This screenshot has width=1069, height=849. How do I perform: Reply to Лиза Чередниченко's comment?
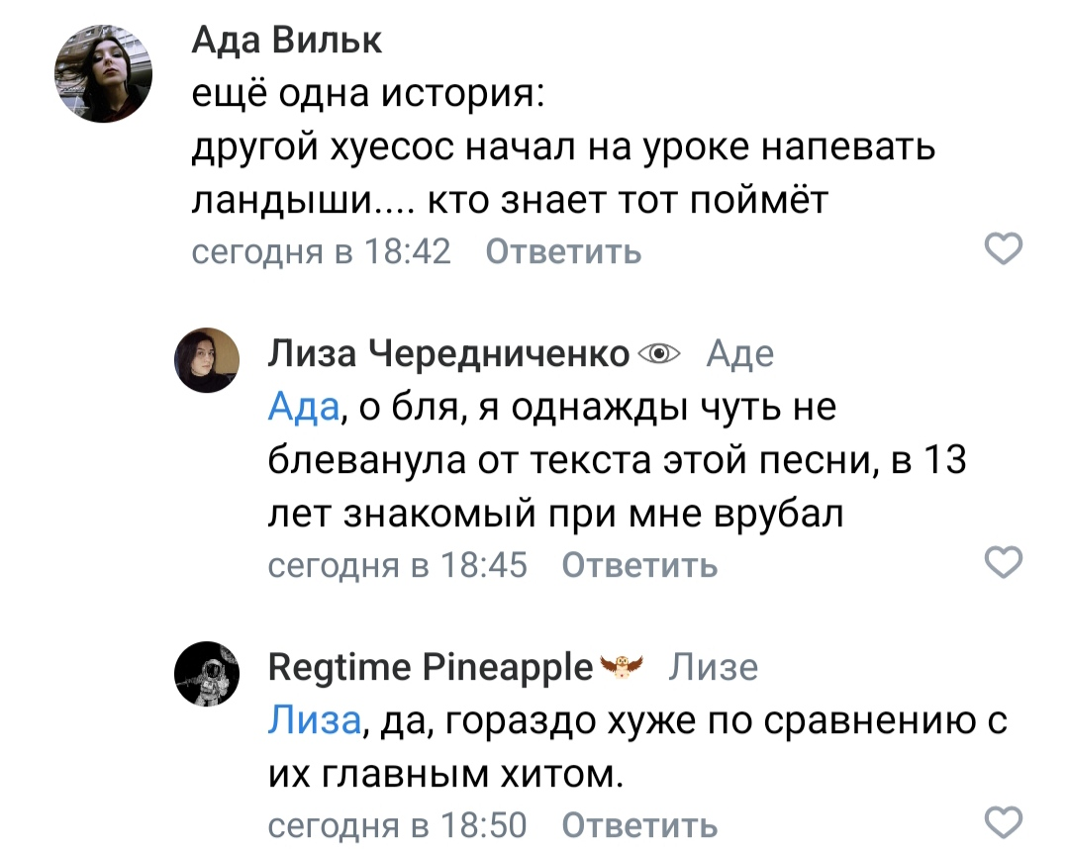pos(639,565)
